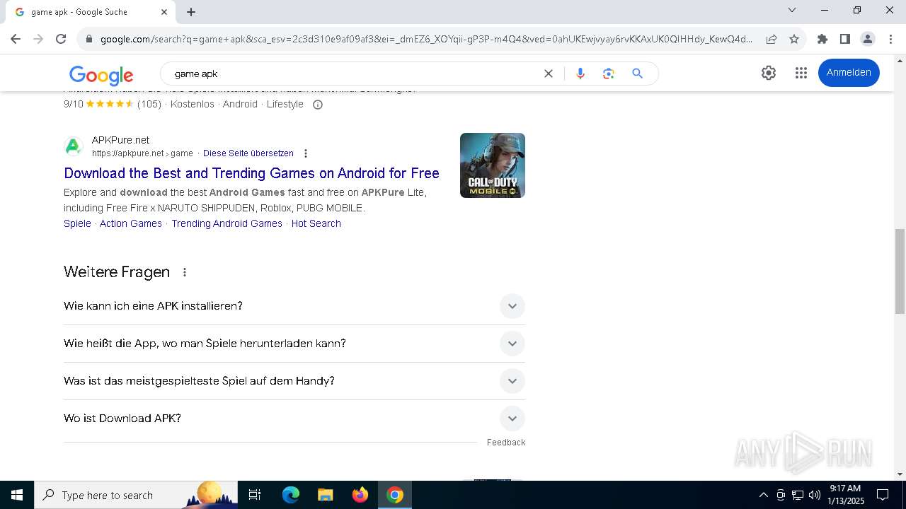
Task: Share this page via address bar icon
Action: [x=772, y=39]
